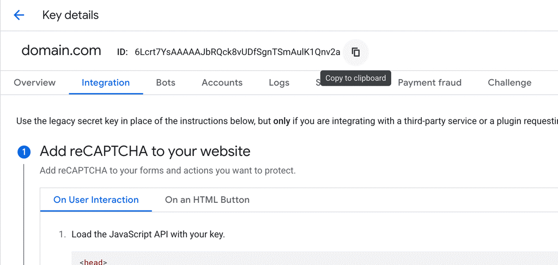Screen dimensions: 558x265
Task: Copy the key ID to clipboard
Action: [x=356, y=52]
